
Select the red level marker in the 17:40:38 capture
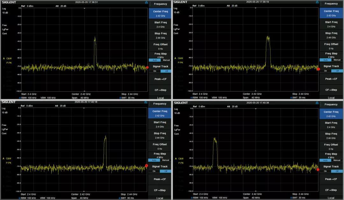point(318,170)
